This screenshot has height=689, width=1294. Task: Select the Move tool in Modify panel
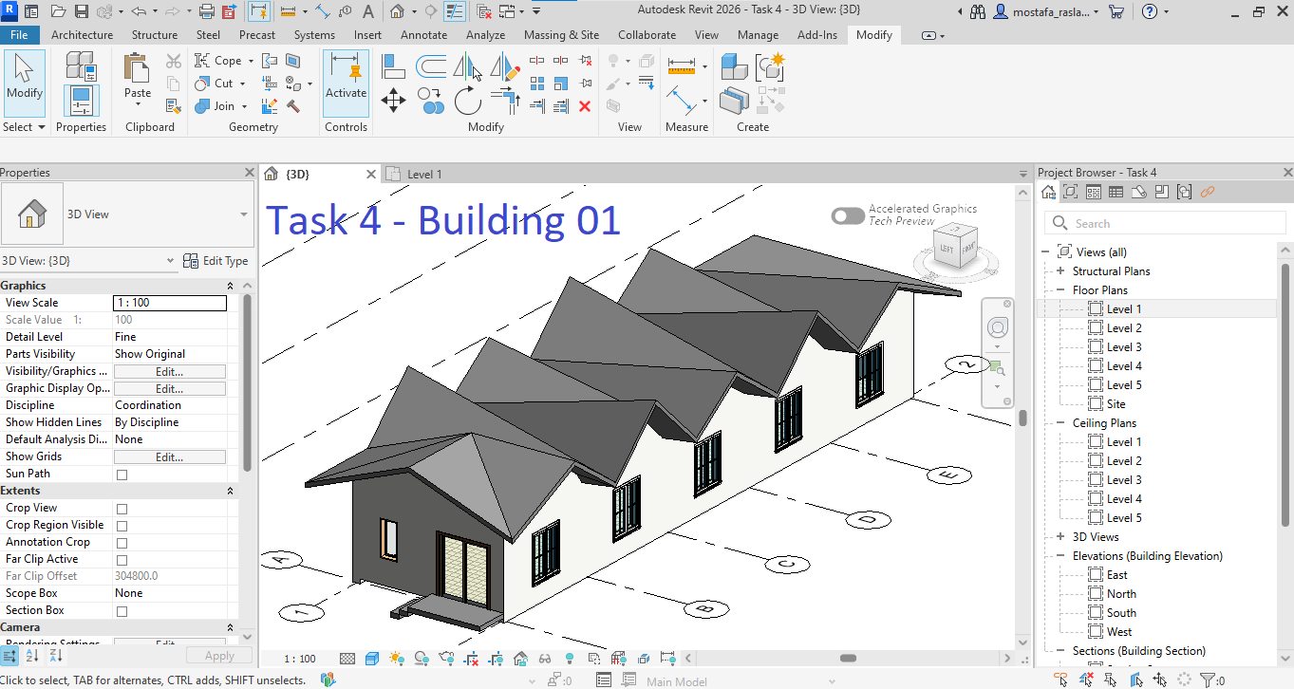pyautogui.click(x=393, y=100)
